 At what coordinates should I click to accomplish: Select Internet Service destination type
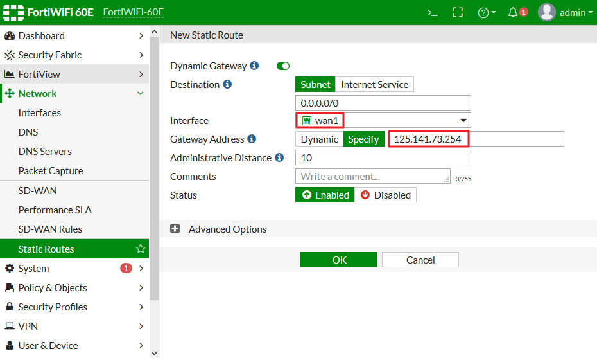point(375,84)
